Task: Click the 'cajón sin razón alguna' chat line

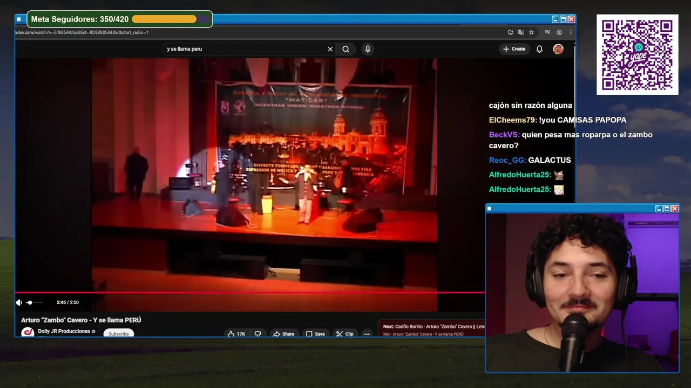Action: point(531,106)
